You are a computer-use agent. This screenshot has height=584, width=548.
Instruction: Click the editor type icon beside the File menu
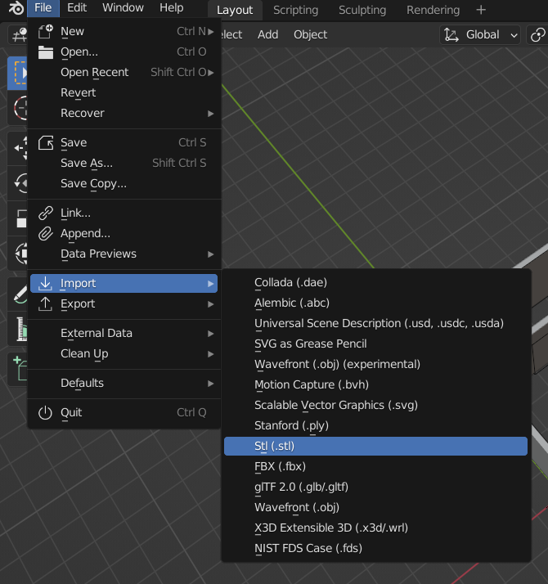(x=18, y=35)
